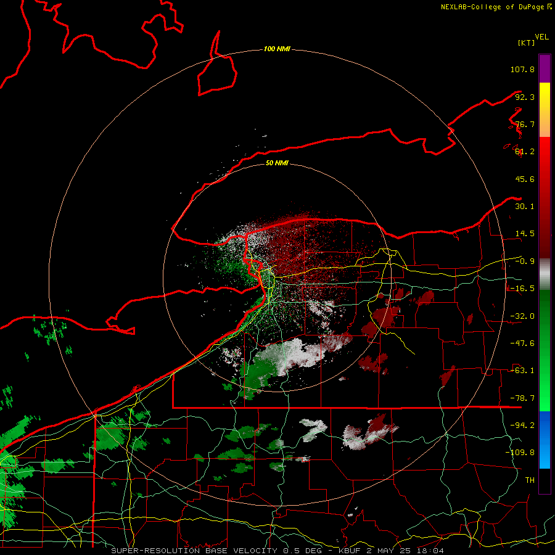The width and height of the screenshot is (555, 555).
Task: Select the 45.6 velocity scale value
Action: click(525, 179)
